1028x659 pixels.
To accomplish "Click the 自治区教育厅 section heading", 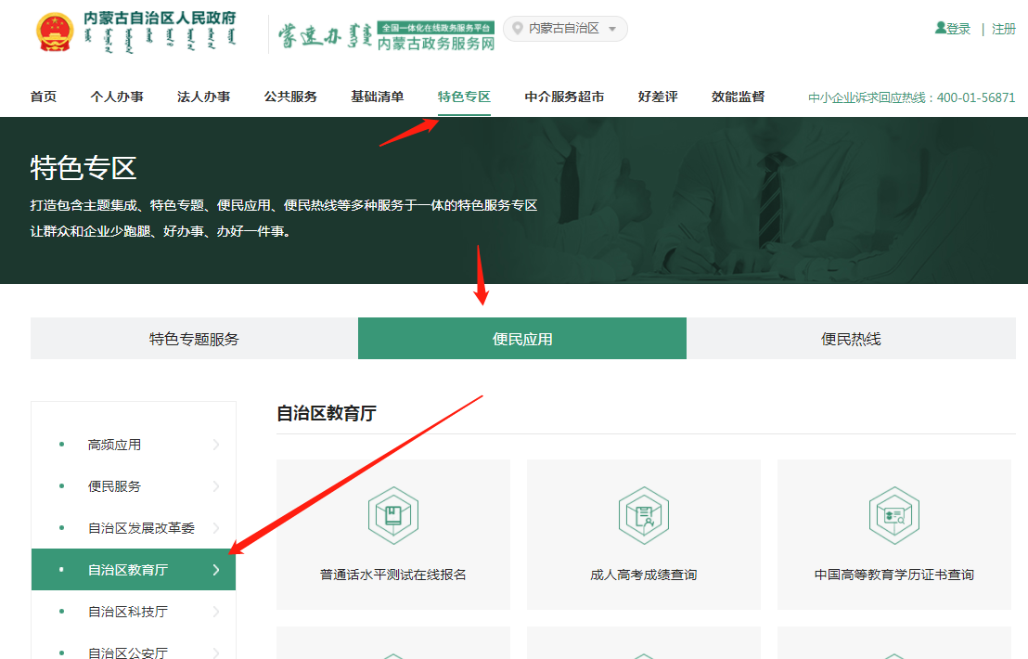I will click(x=327, y=413).
